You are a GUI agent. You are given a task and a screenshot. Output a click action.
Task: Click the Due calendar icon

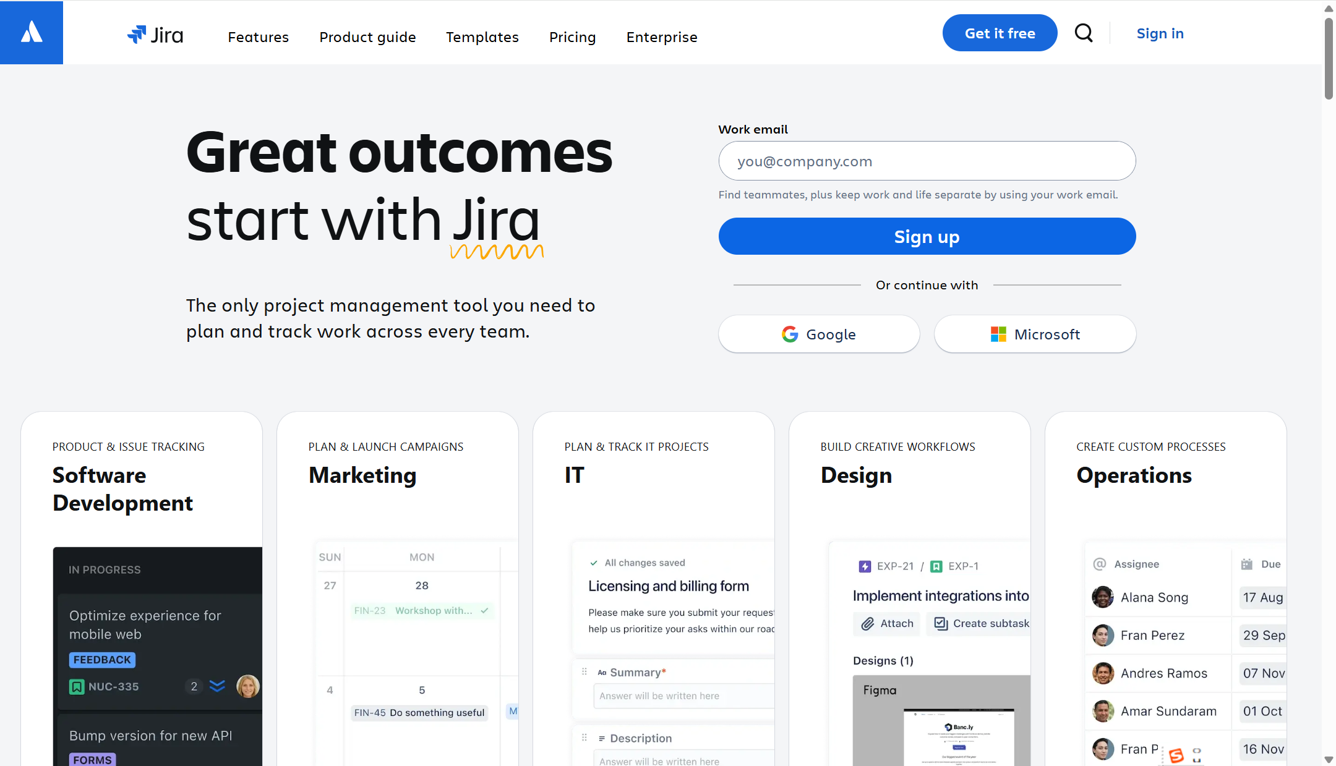tap(1247, 564)
